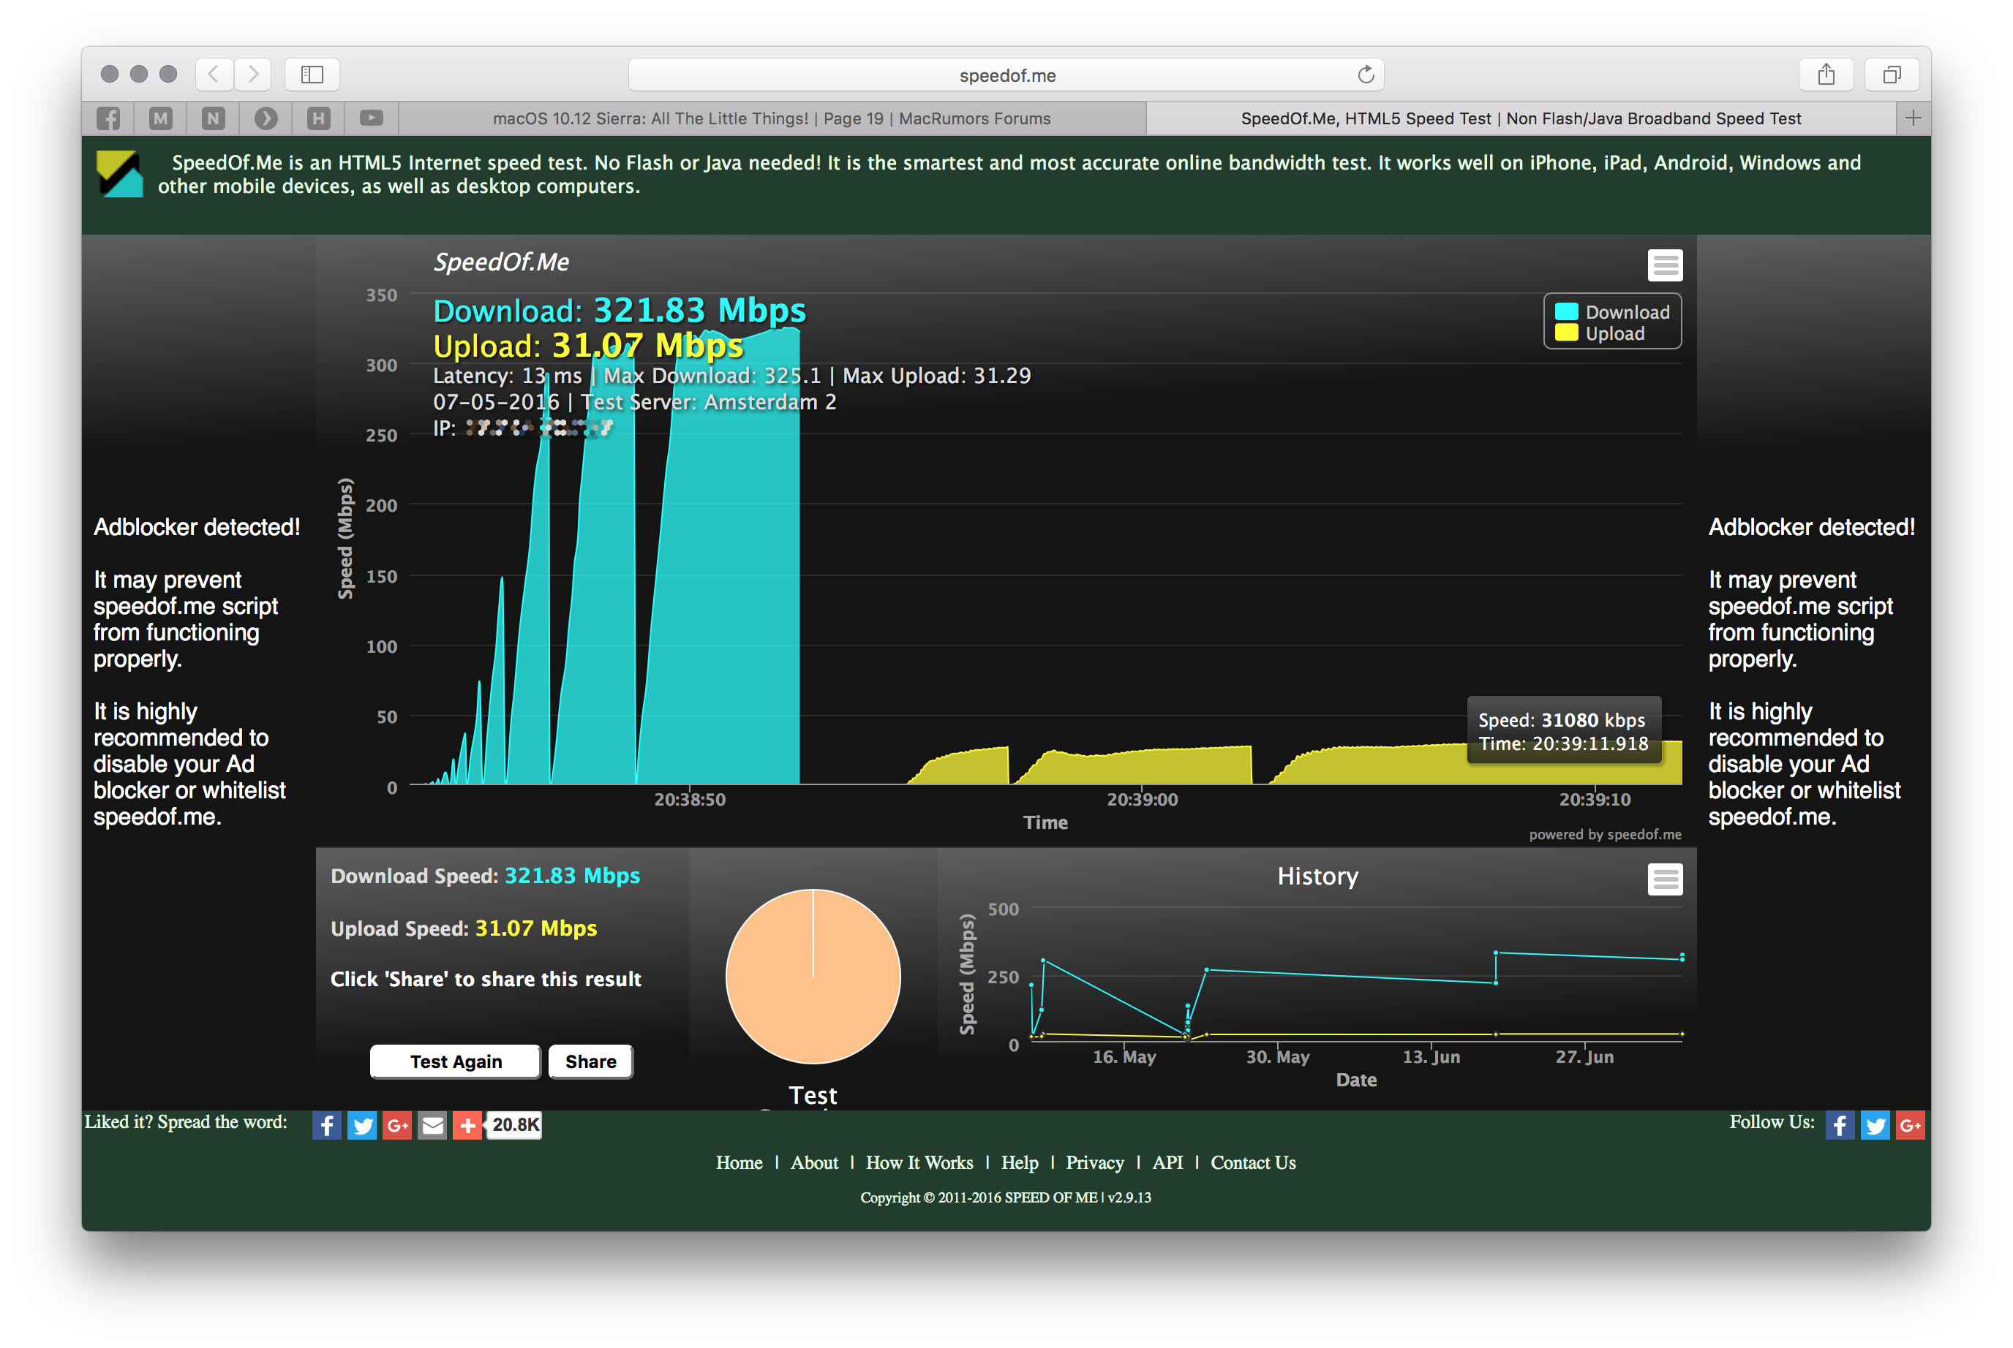The width and height of the screenshot is (2013, 1348).
Task: Open the YouTube pinned tab
Action: [372, 118]
